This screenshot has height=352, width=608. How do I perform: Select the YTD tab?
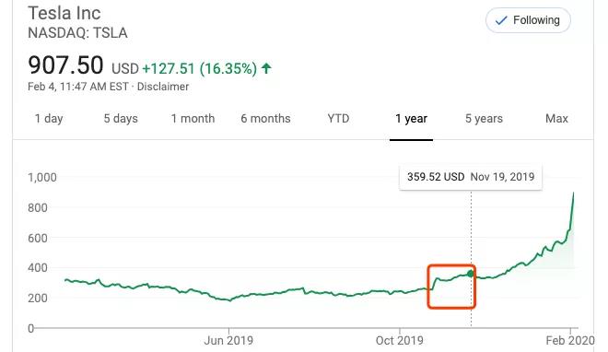(x=338, y=118)
